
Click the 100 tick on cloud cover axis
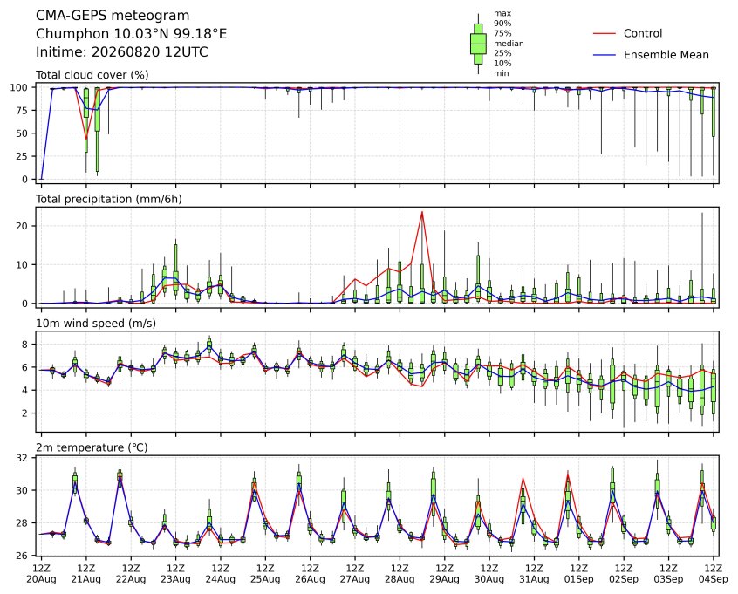(x=19, y=87)
